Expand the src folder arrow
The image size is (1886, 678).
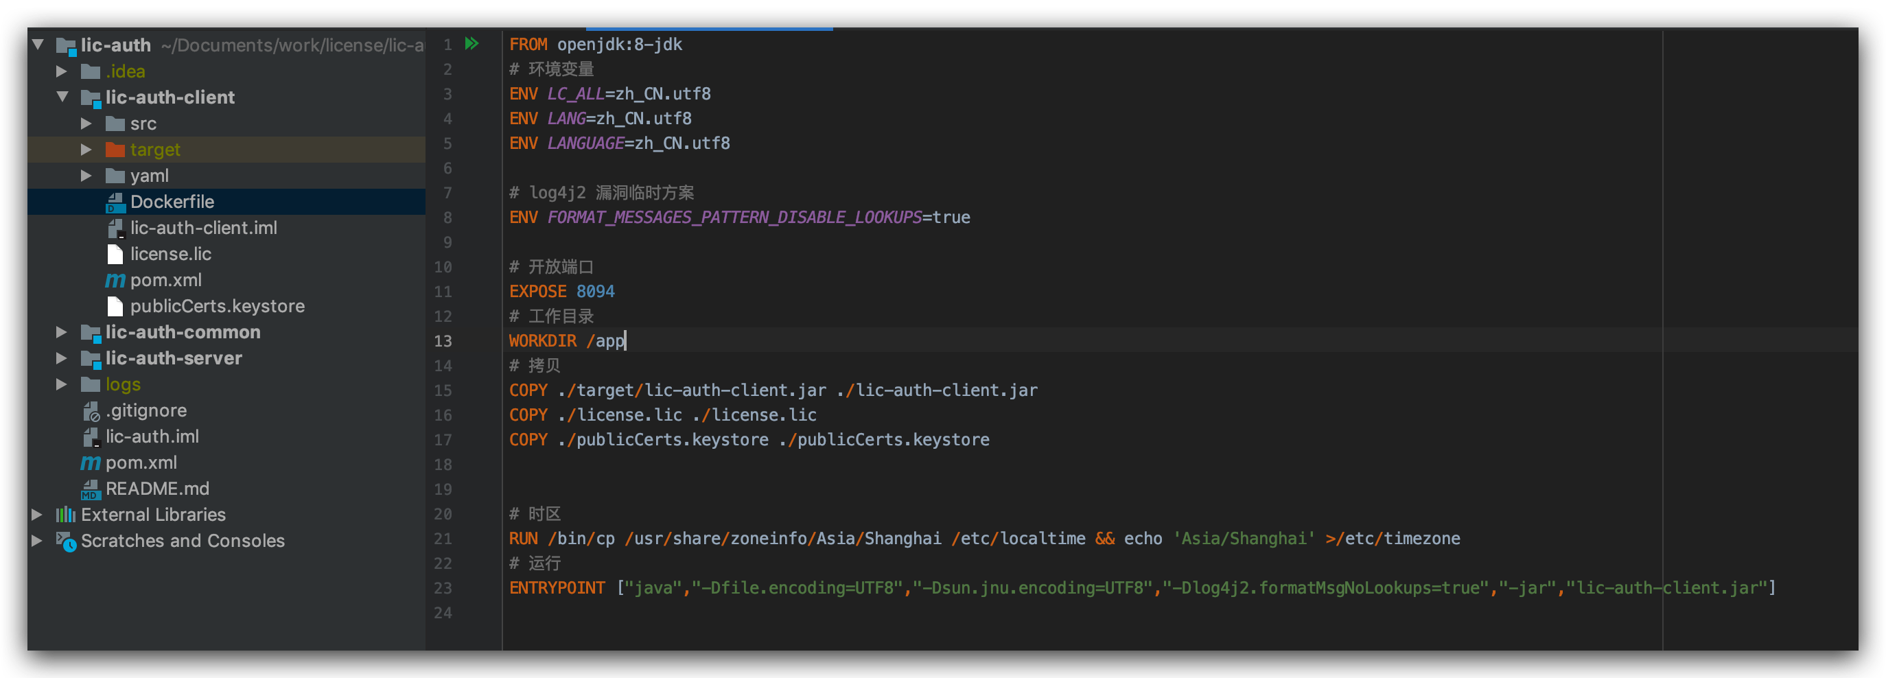click(x=86, y=124)
